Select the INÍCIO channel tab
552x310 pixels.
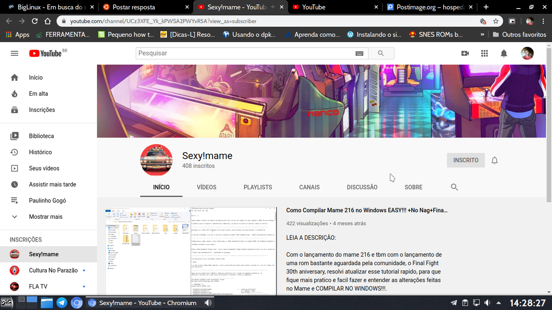[x=161, y=187]
